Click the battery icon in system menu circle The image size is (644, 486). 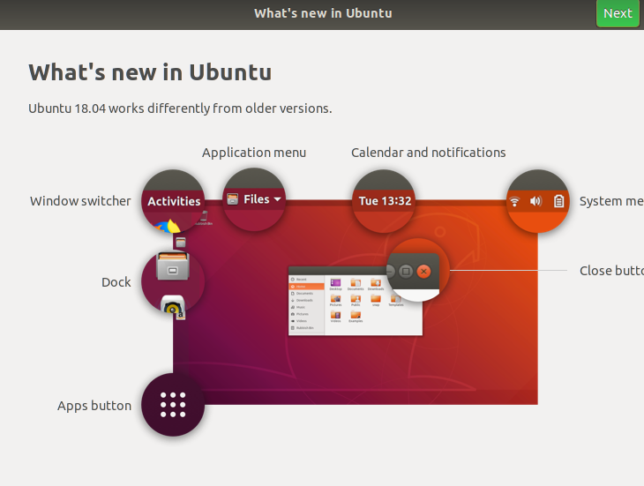tap(559, 201)
